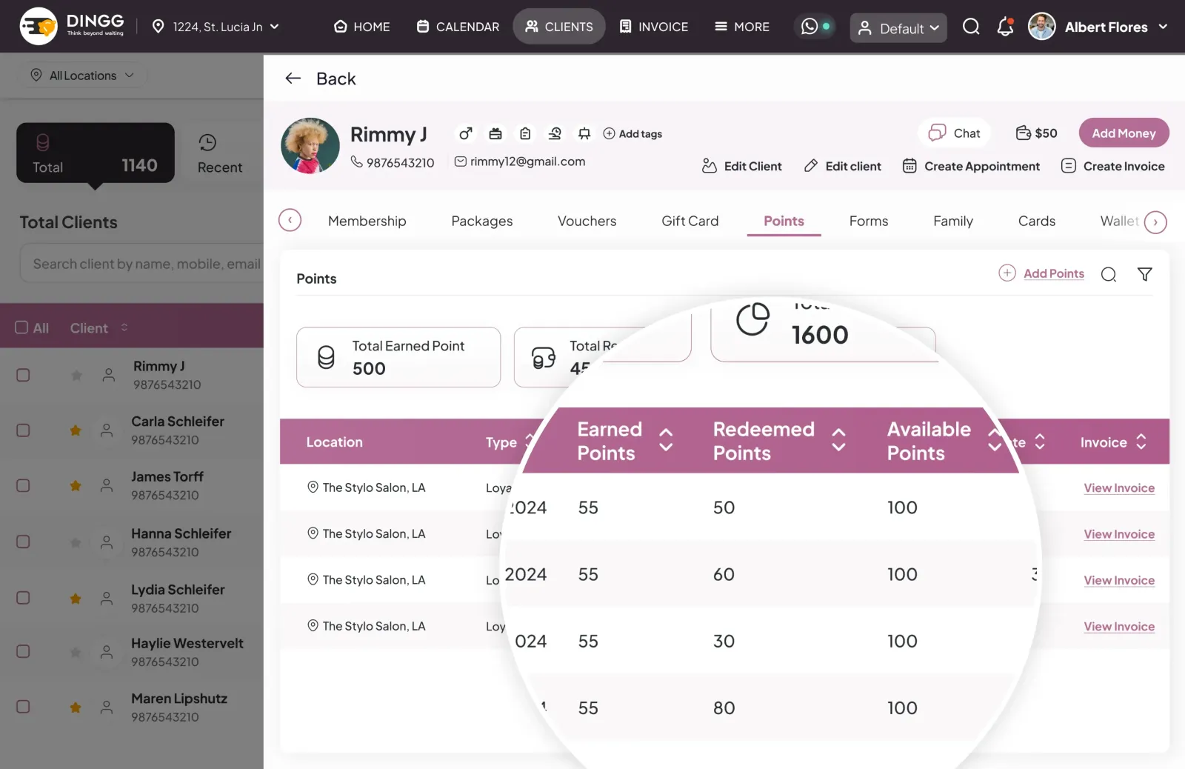Toggle favorite star for Hanna Schleifer
The width and height of the screenshot is (1185, 769).
[76, 542]
